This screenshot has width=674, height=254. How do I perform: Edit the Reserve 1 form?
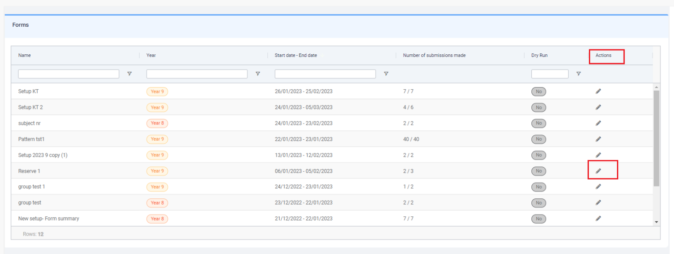598,171
